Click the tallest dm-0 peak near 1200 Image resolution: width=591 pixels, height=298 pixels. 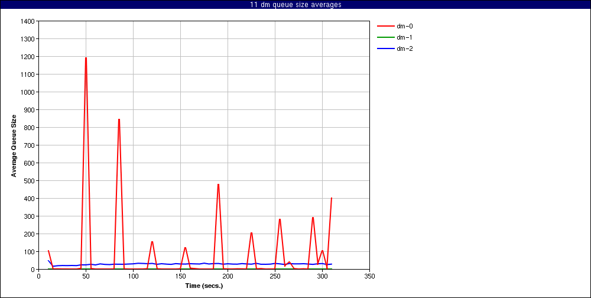coord(86,58)
